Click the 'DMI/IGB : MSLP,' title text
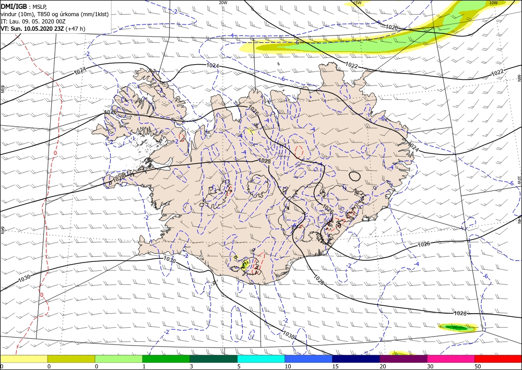This screenshot has height=370, width=522. (24, 6)
